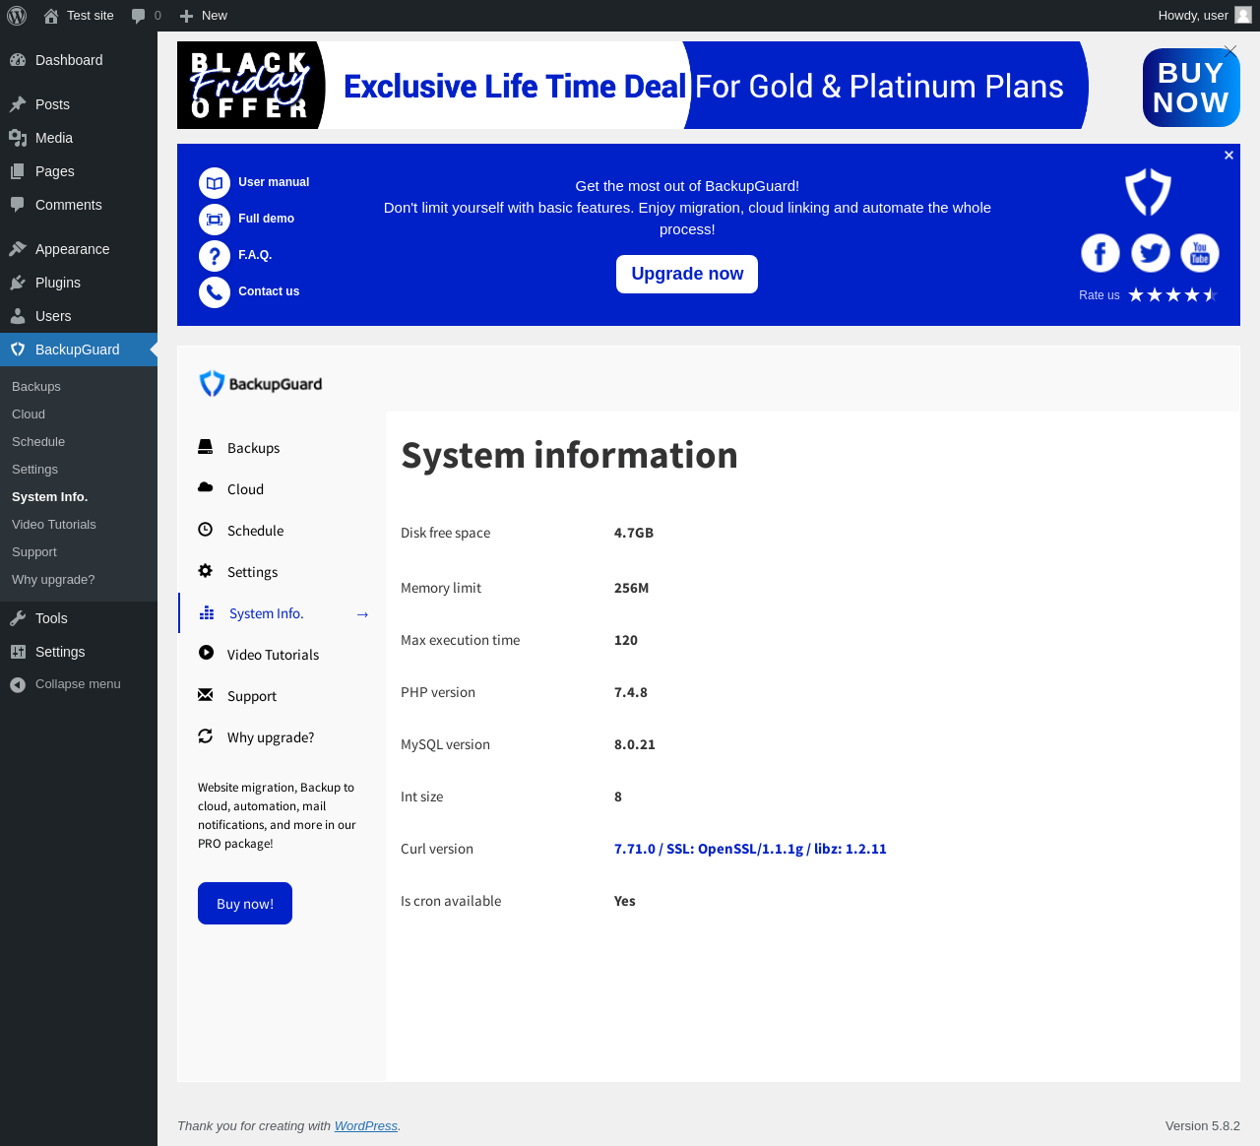Click the BackupGuard shield logo in the blue banner
Image resolution: width=1260 pixels, height=1146 pixels.
pos(1148,191)
